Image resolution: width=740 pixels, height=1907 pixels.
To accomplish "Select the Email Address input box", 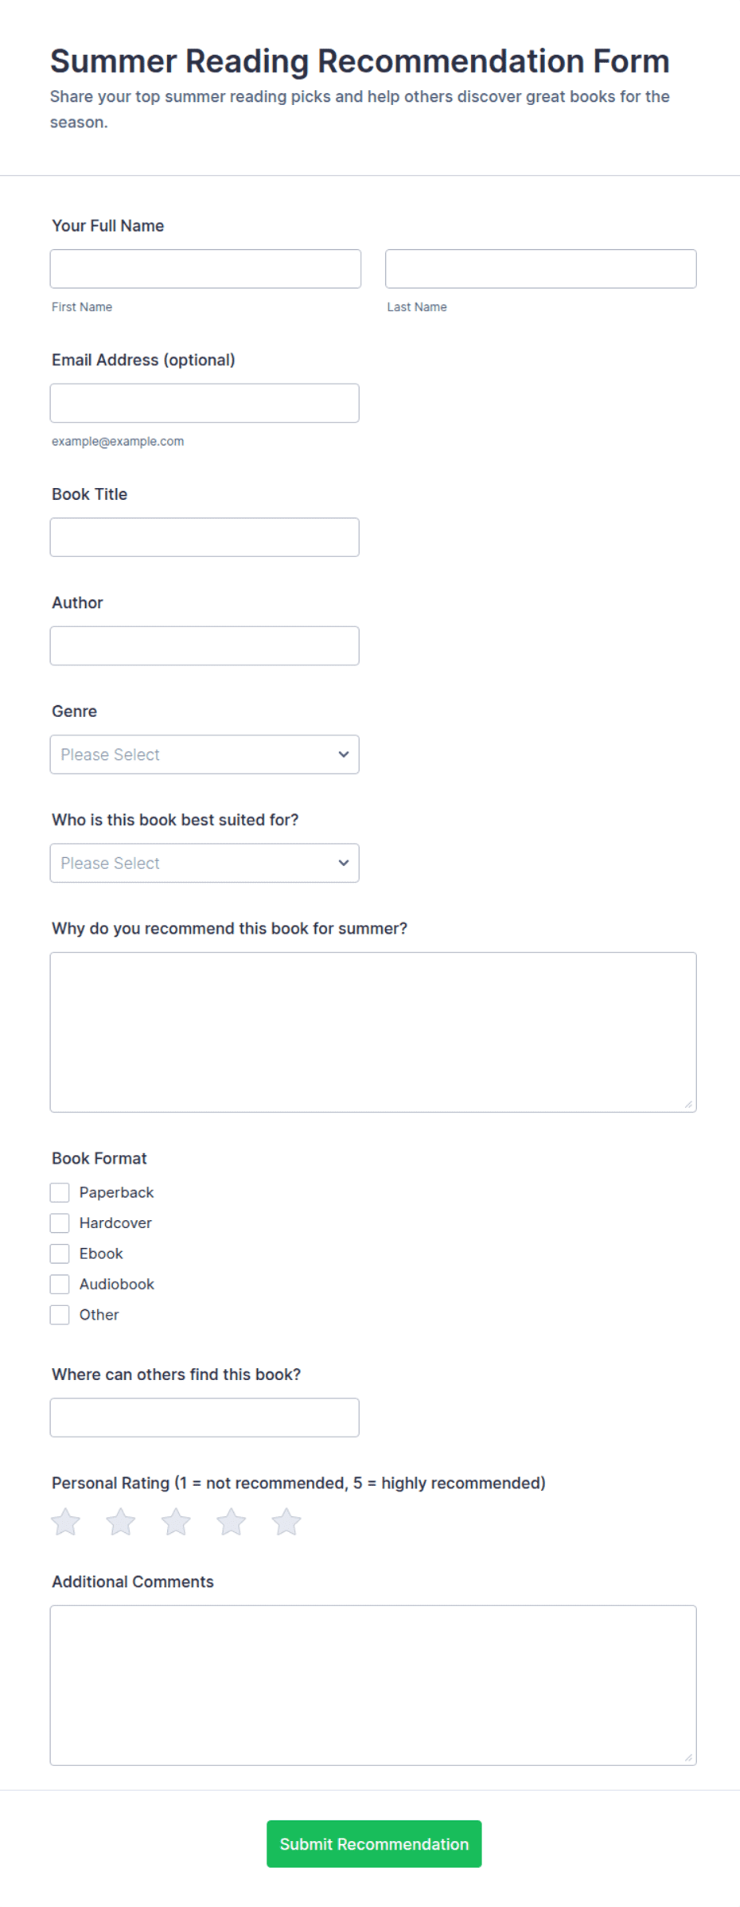I will [204, 403].
